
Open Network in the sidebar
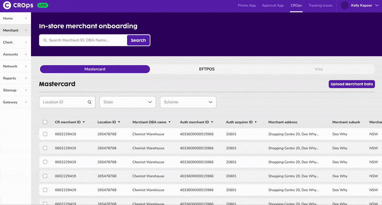(10, 66)
